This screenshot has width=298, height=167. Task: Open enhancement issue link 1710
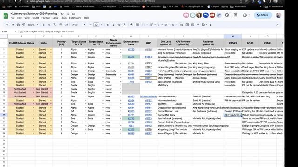coord(131,82)
